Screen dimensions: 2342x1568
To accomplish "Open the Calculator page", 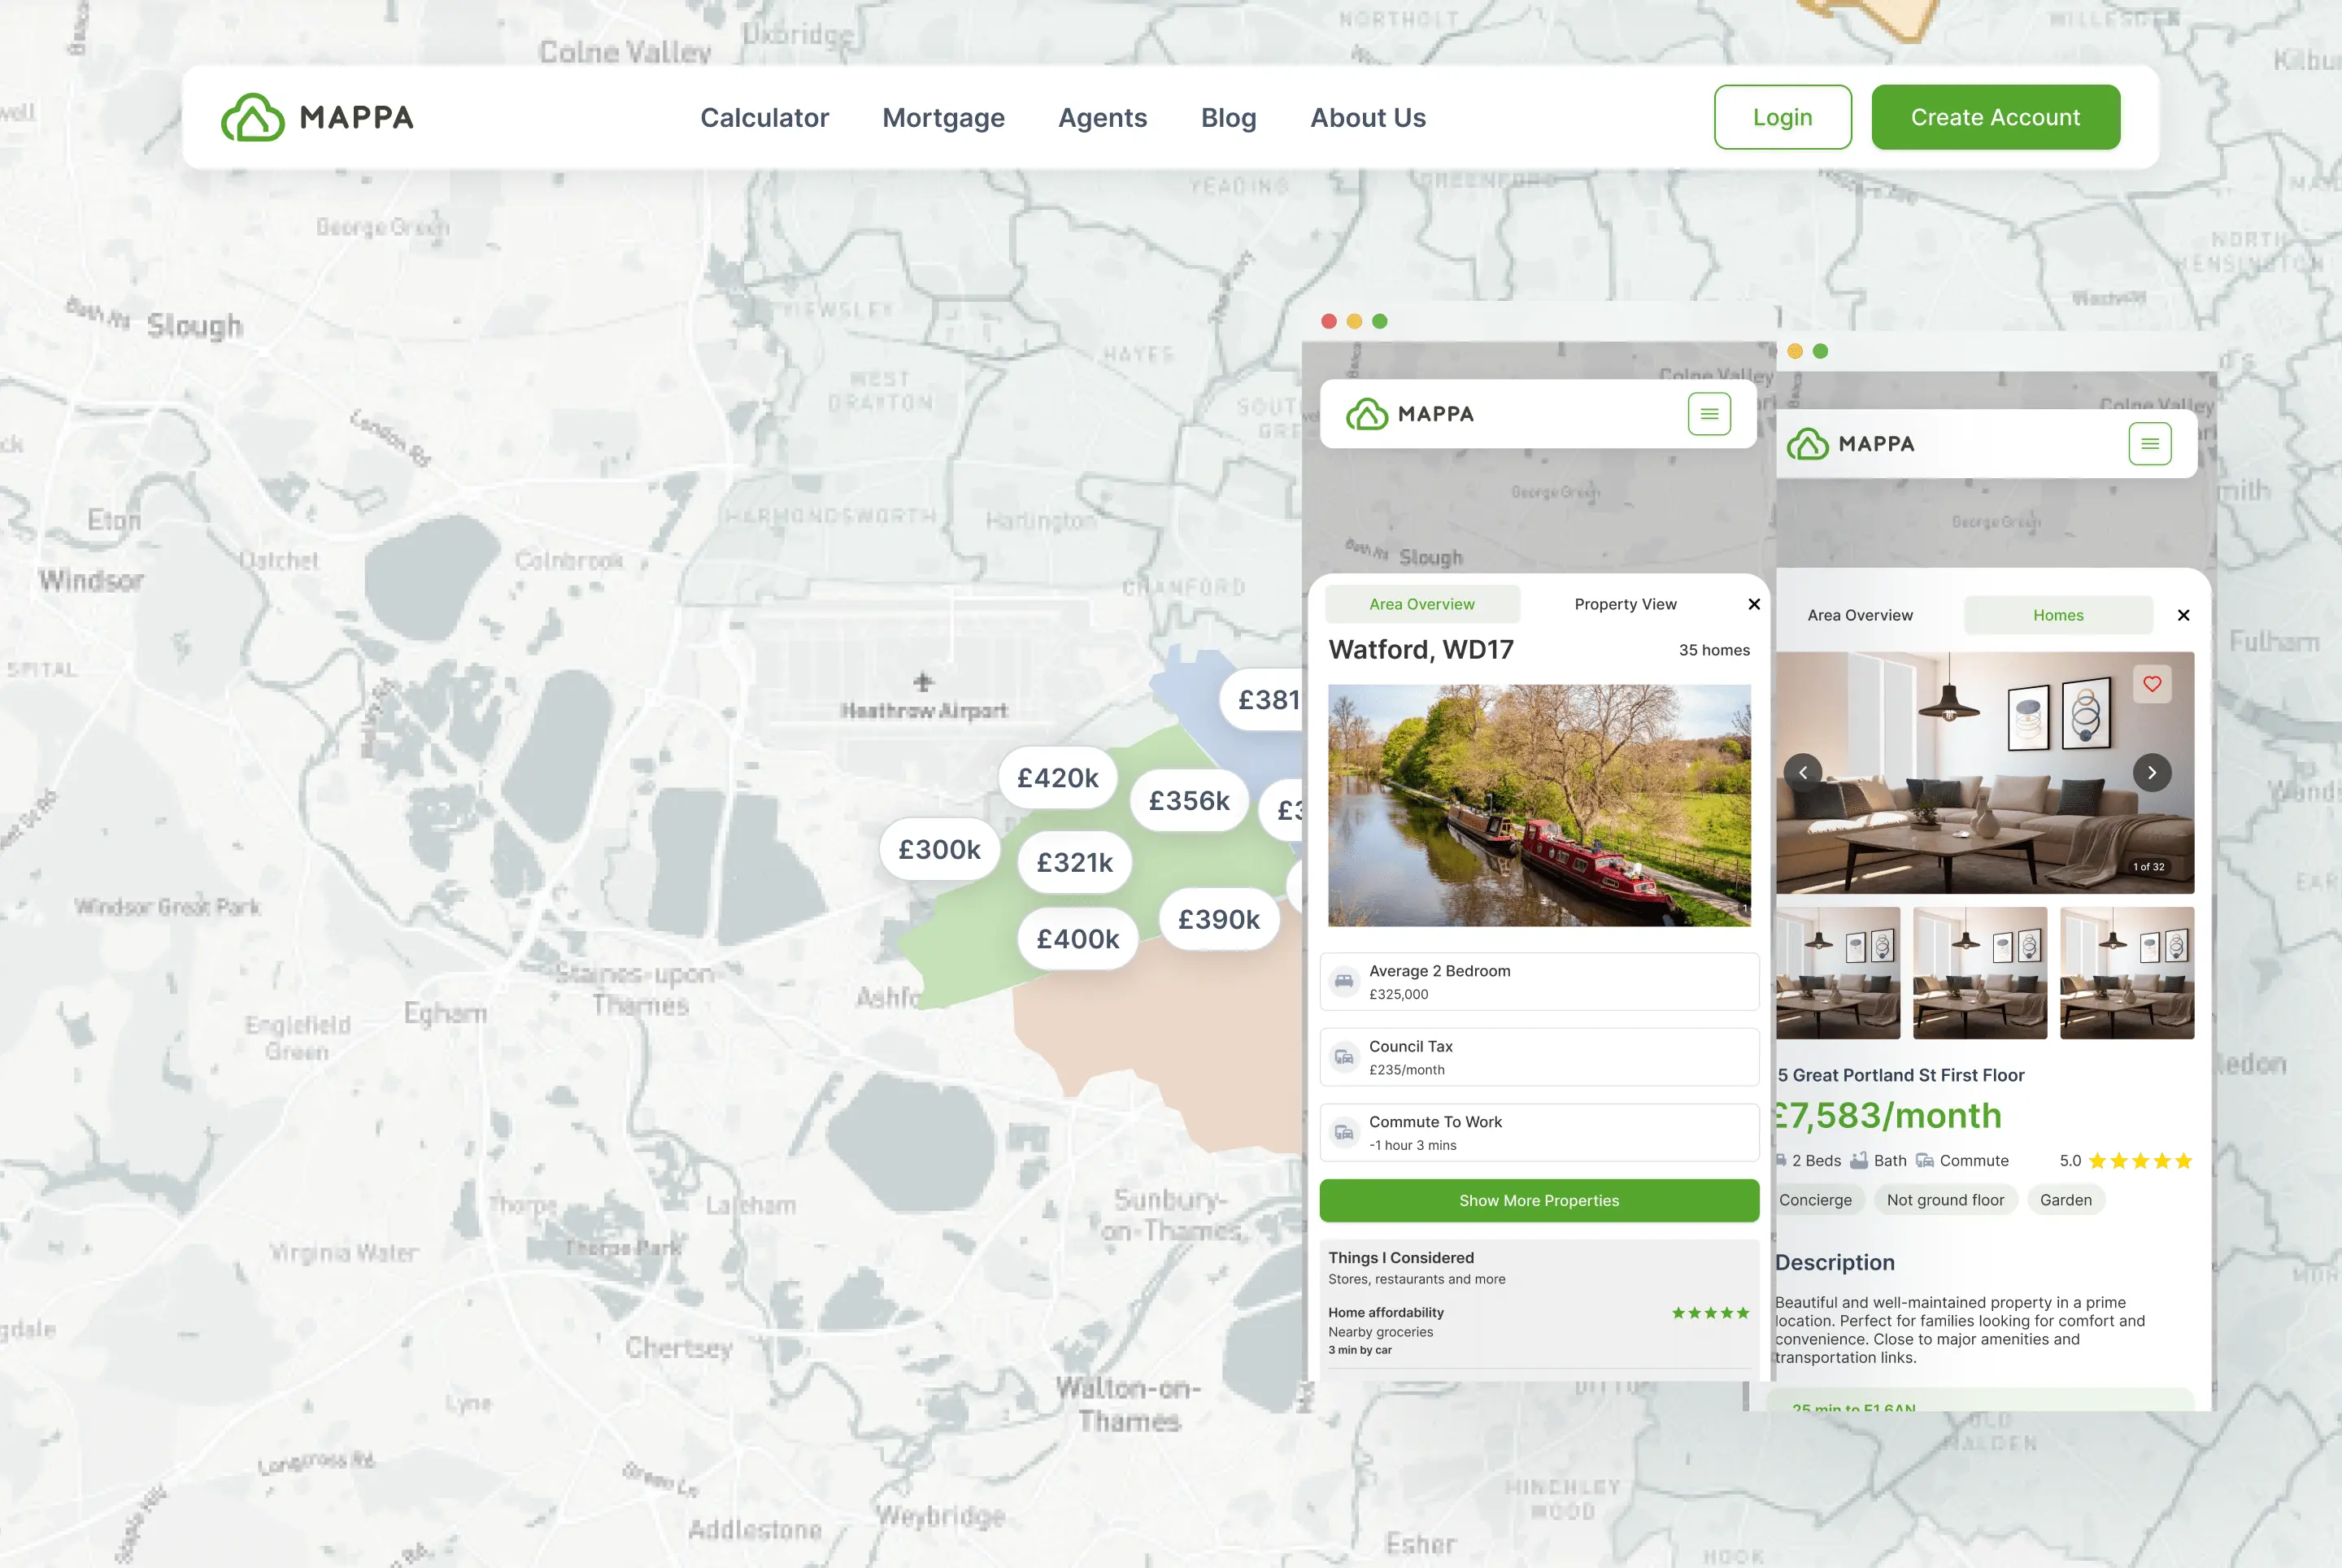I will (x=764, y=117).
